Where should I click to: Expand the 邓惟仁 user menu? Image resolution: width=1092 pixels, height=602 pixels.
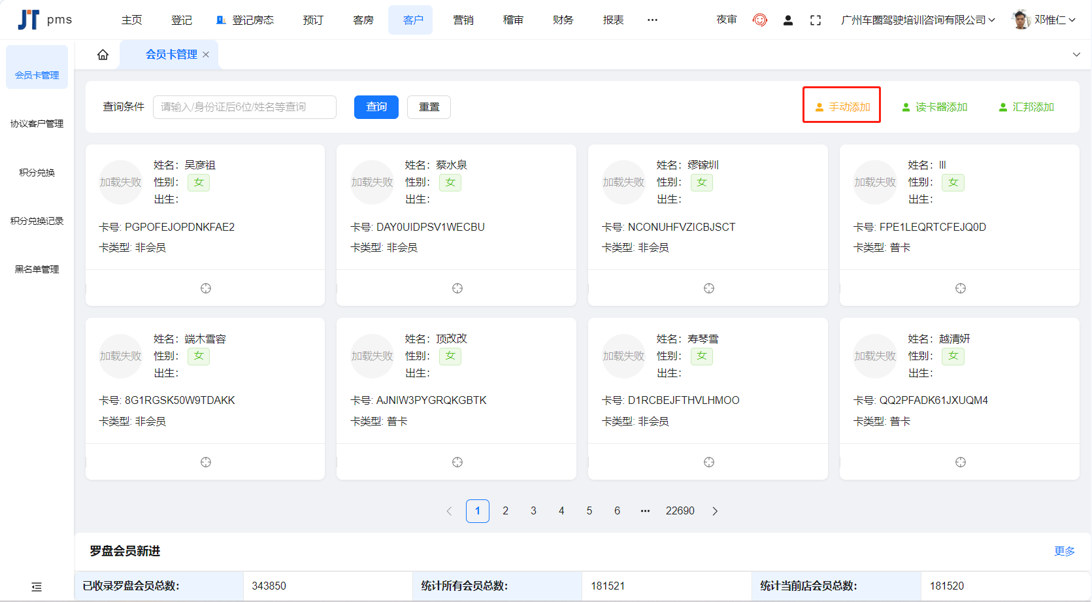[x=1046, y=20]
